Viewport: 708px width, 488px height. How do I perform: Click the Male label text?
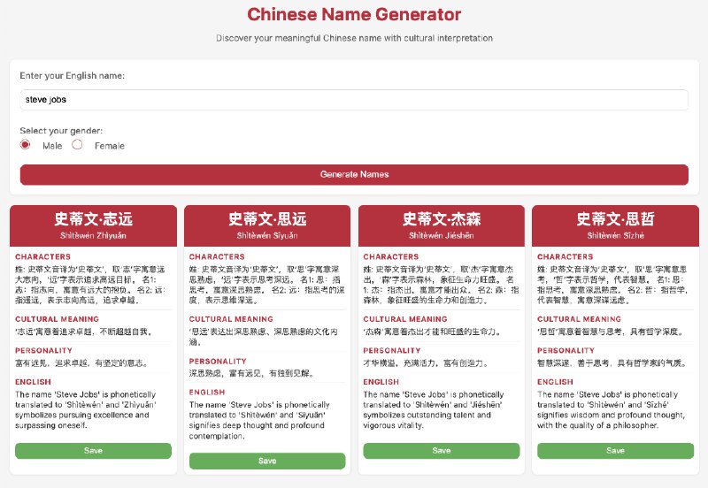coord(52,146)
